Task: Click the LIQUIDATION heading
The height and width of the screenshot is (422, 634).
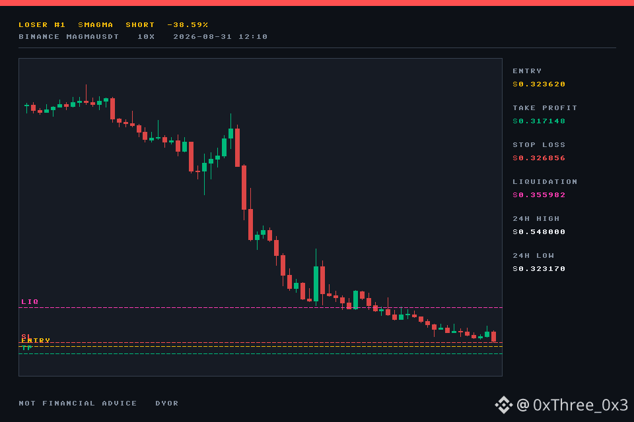Action: pos(545,182)
